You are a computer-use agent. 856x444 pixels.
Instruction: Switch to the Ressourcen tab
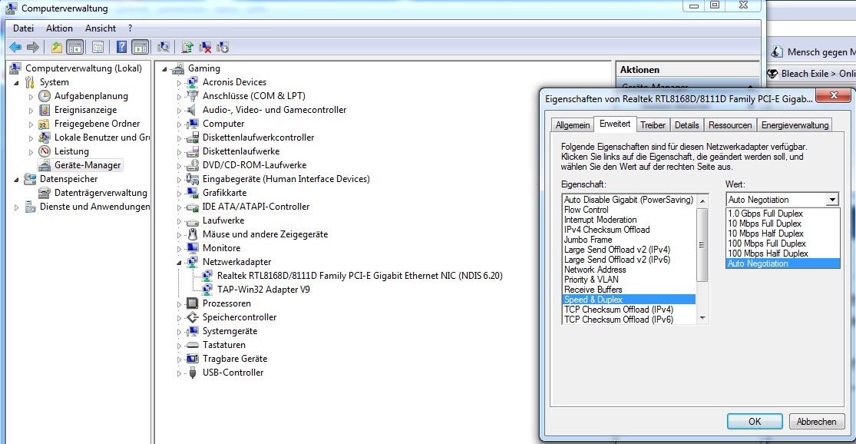pyautogui.click(x=730, y=125)
